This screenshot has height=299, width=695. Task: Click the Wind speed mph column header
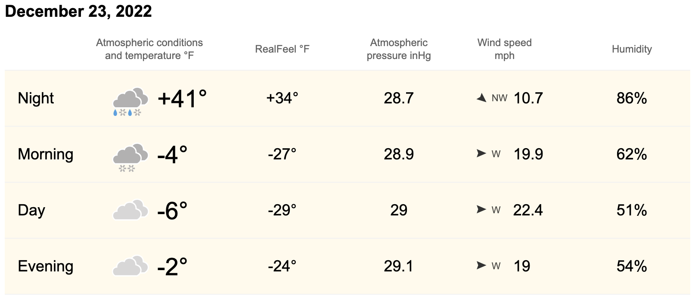(504, 49)
